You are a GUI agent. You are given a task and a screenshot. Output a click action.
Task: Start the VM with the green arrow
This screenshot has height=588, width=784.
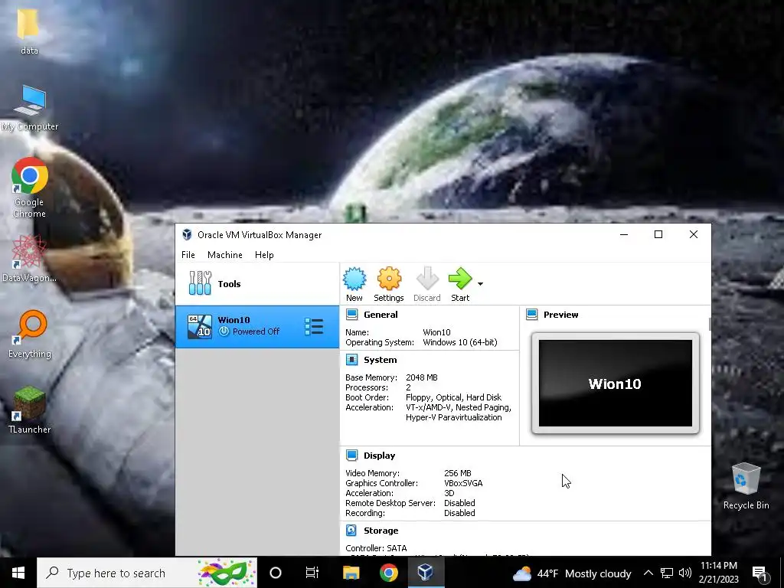point(460,279)
